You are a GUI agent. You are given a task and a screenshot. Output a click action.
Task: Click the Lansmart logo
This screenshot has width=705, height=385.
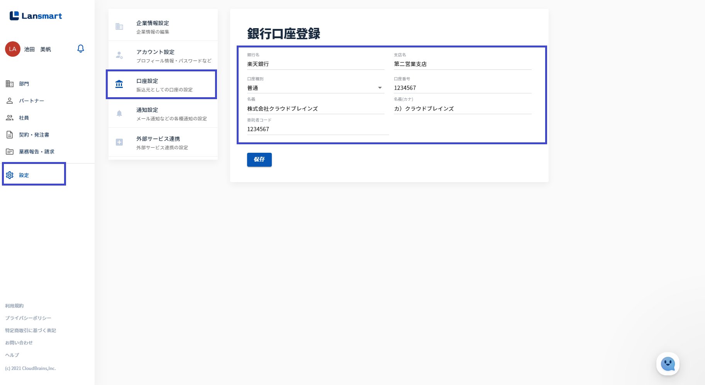(x=36, y=16)
